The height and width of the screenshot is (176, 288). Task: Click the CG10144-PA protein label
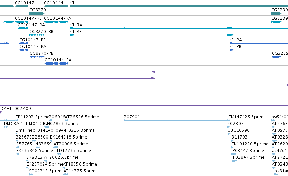[58, 60]
